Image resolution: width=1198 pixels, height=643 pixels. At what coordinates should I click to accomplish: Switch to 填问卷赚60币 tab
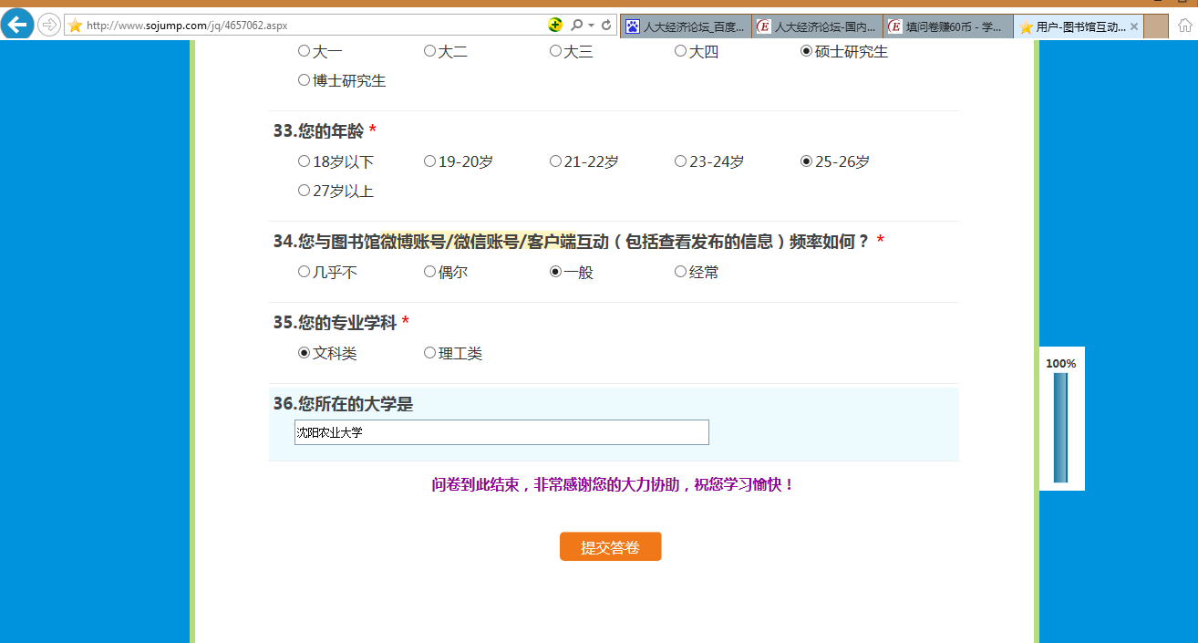point(948,26)
